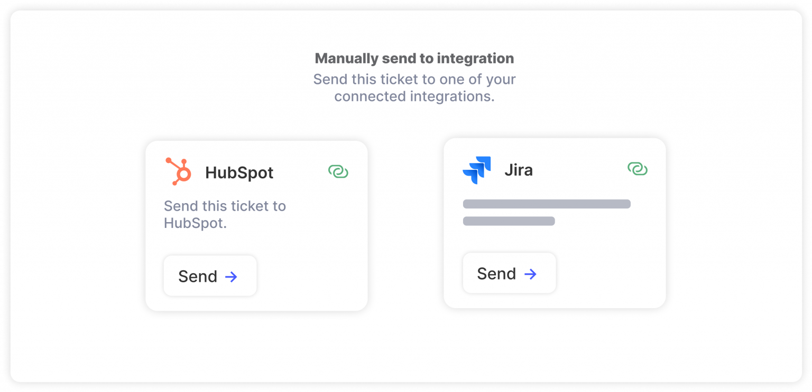The height and width of the screenshot is (392, 812).
Task: Click the green connection icon on Jira card
Action: 638,169
